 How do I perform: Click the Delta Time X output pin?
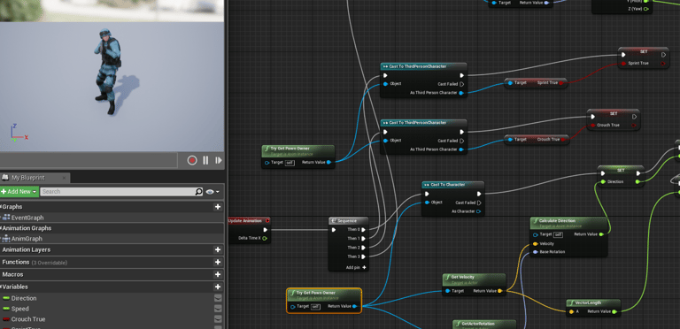[265, 238]
